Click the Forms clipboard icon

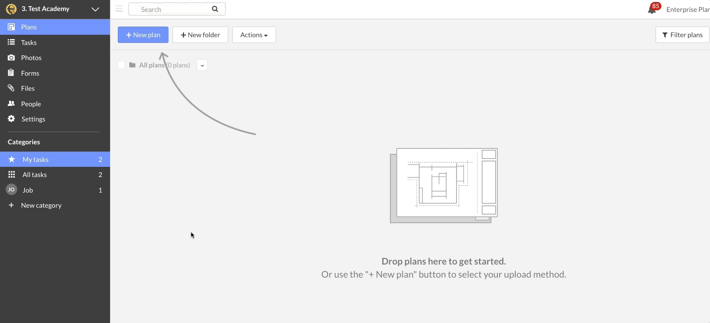[11, 73]
